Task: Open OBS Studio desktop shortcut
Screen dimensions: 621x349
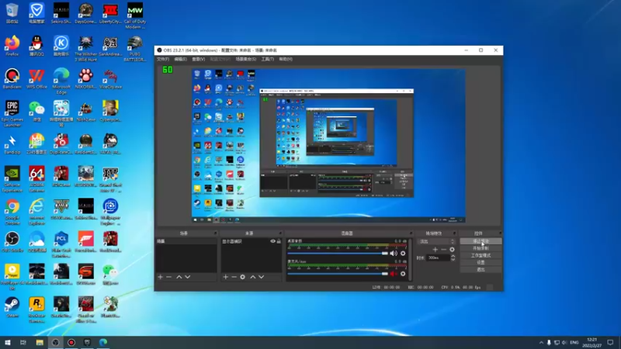Action: [12, 242]
